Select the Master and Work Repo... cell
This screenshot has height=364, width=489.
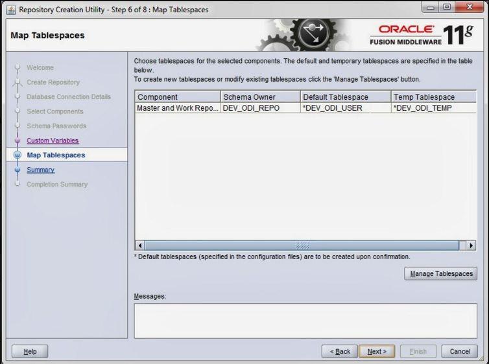coord(178,108)
